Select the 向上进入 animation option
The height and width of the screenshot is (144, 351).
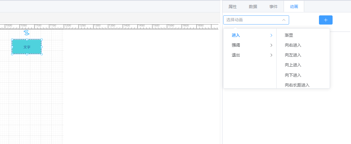[x=303, y=65]
